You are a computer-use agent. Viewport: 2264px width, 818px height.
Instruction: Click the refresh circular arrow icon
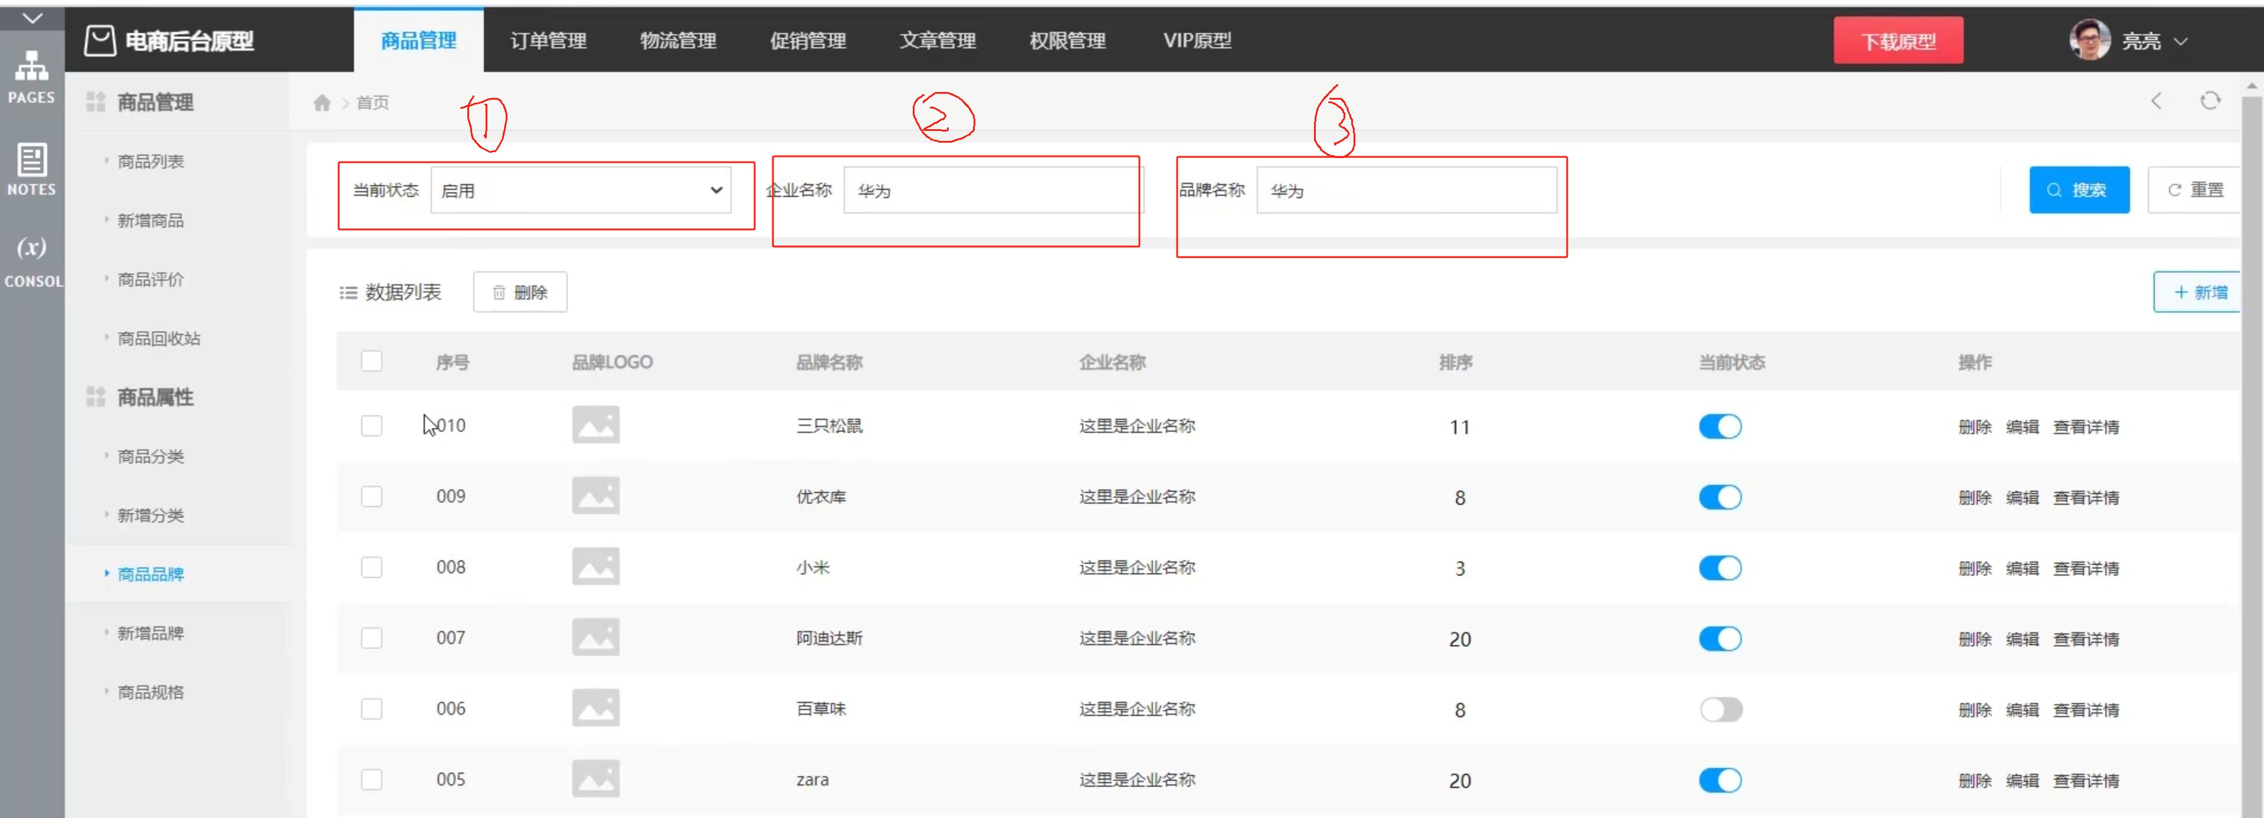(x=2210, y=101)
